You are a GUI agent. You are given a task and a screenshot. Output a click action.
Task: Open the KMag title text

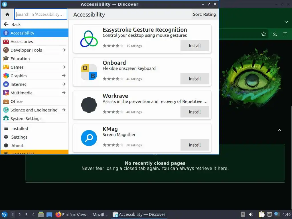click(110, 129)
